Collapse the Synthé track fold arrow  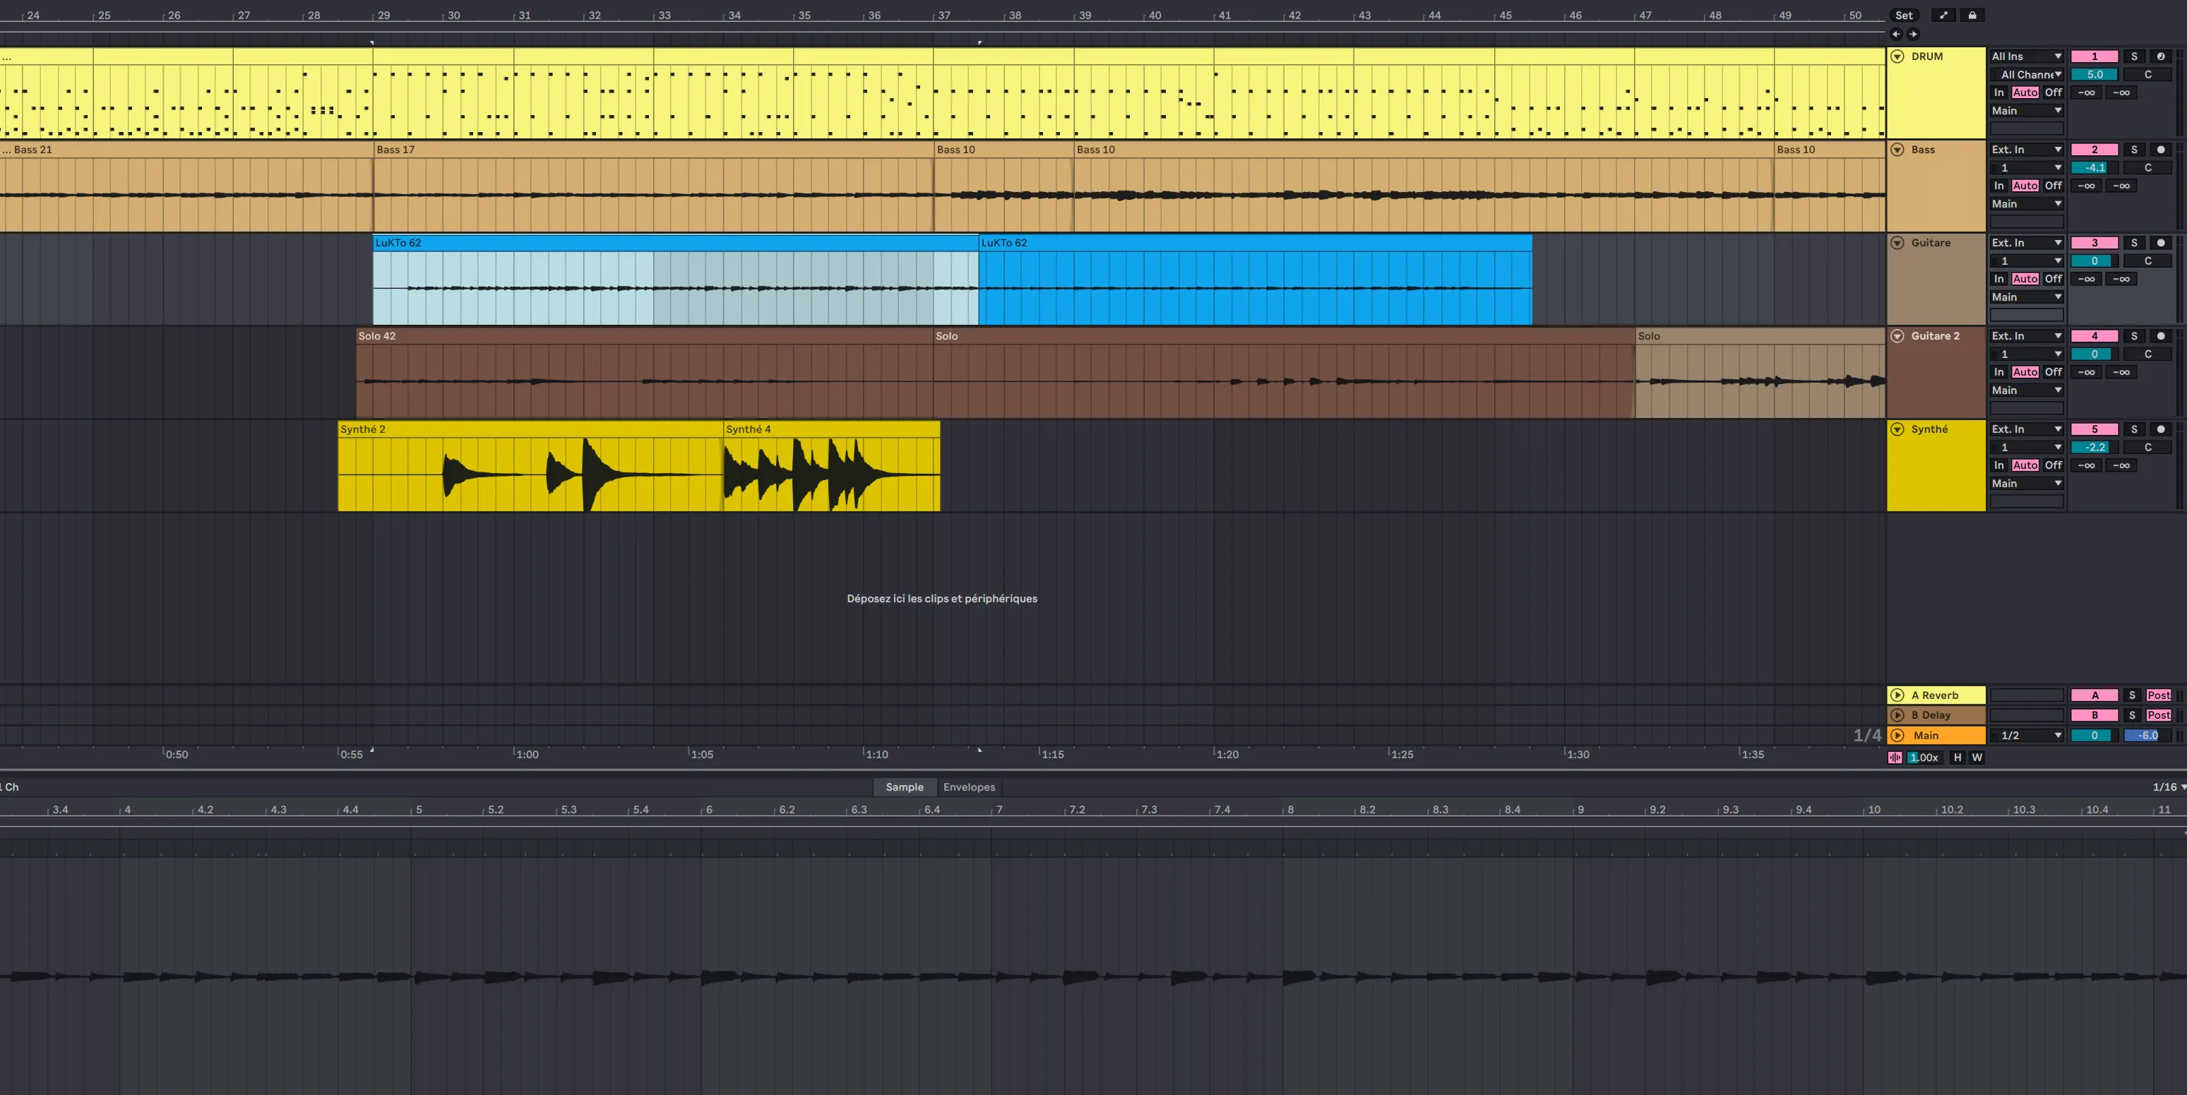[x=1897, y=429]
